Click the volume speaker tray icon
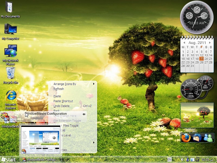 click(x=183, y=159)
